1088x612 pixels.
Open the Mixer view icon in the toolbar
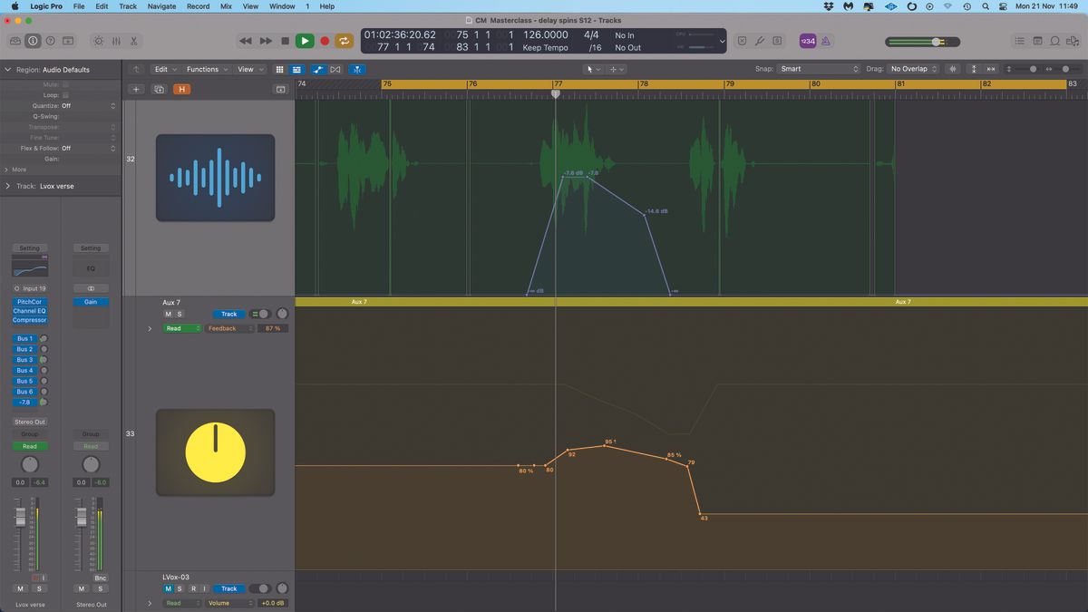coord(116,41)
